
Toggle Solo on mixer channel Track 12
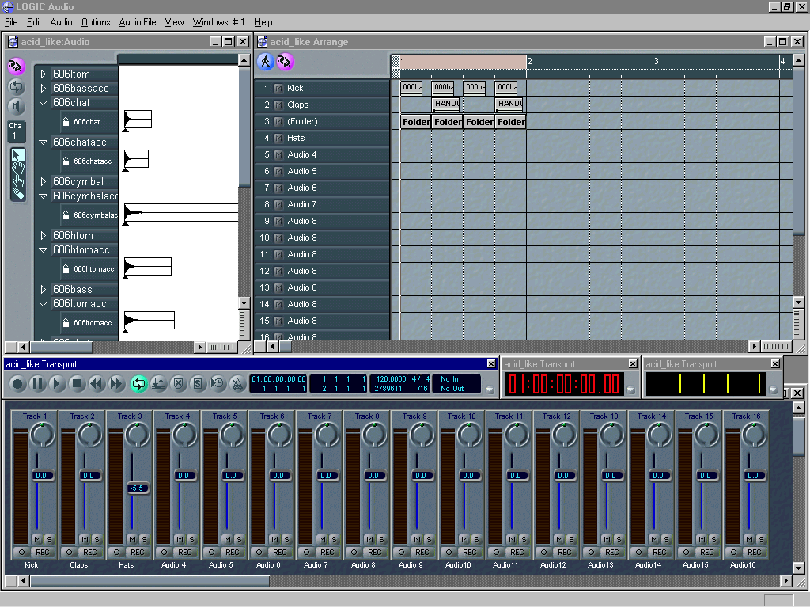coord(571,539)
